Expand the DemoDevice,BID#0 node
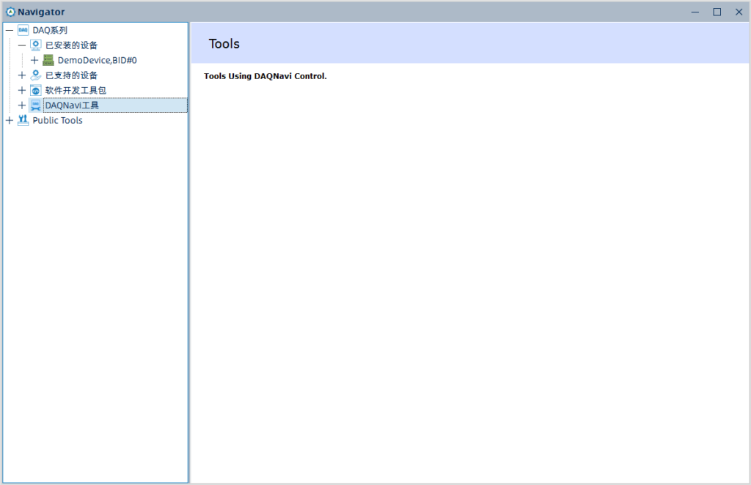 [34, 60]
